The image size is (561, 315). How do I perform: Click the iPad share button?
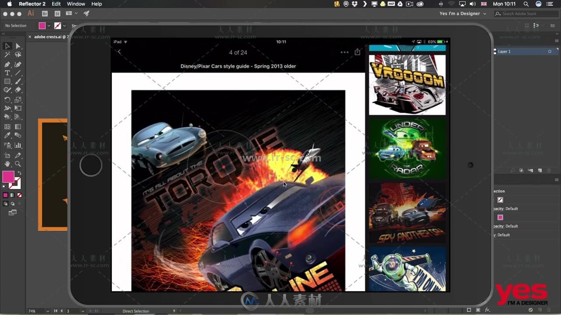357,52
